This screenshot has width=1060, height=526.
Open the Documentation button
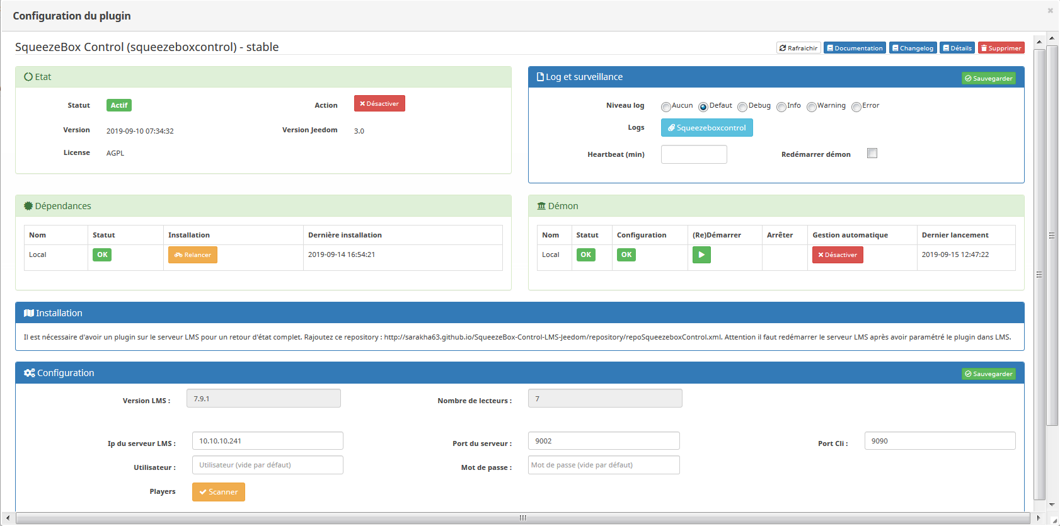[x=855, y=48]
